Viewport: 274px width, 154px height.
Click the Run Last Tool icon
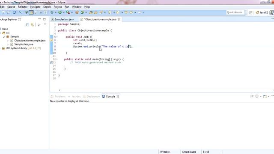click(68, 12)
